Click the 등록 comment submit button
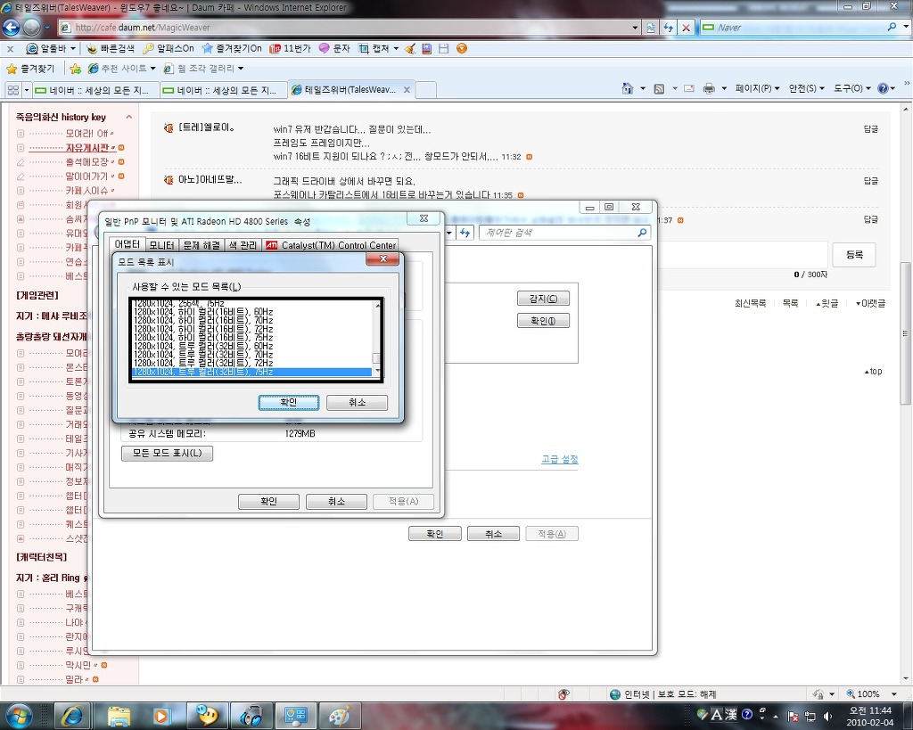The image size is (913, 730). click(854, 254)
